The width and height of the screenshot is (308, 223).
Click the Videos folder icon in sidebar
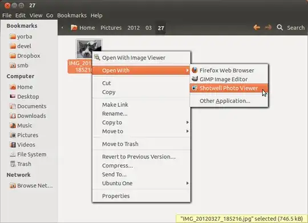(13, 145)
